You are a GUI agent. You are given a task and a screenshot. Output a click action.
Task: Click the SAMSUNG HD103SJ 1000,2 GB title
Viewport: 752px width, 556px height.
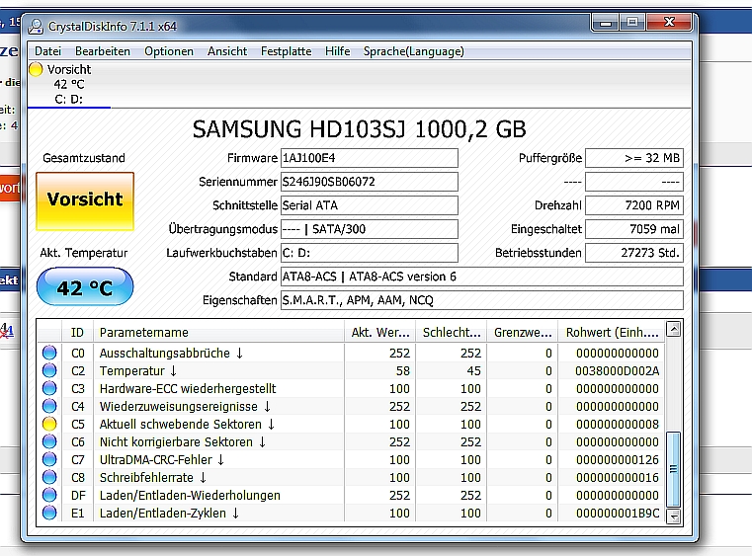[360, 129]
